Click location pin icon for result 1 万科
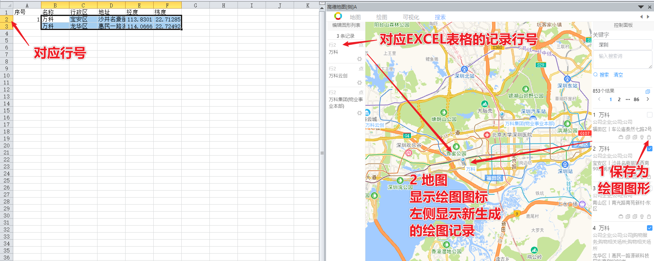Image resolution: width=654 pixels, height=261 pixels. coord(642,137)
